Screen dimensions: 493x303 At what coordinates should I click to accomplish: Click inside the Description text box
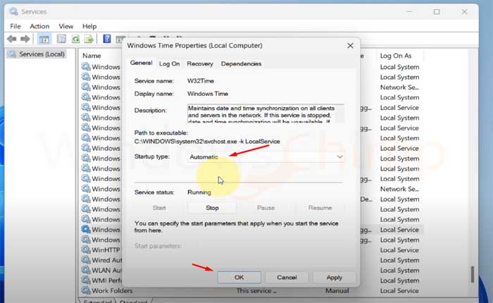tap(266, 113)
